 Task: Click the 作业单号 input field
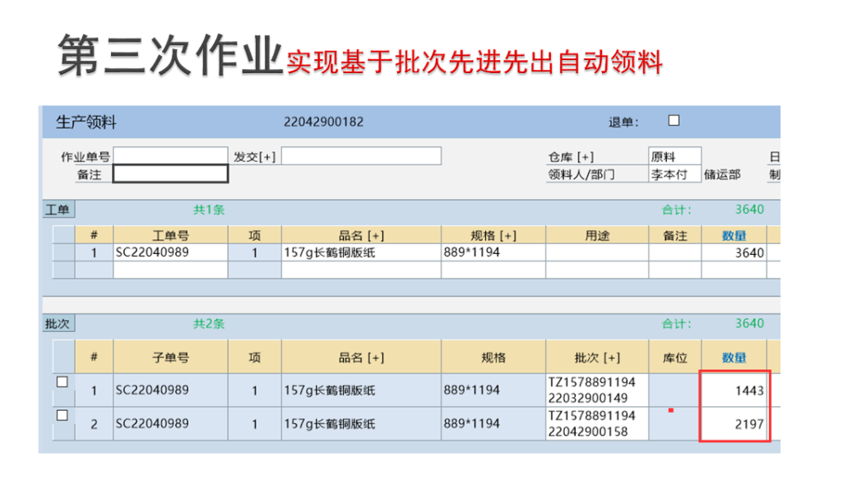tap(170, 156)
